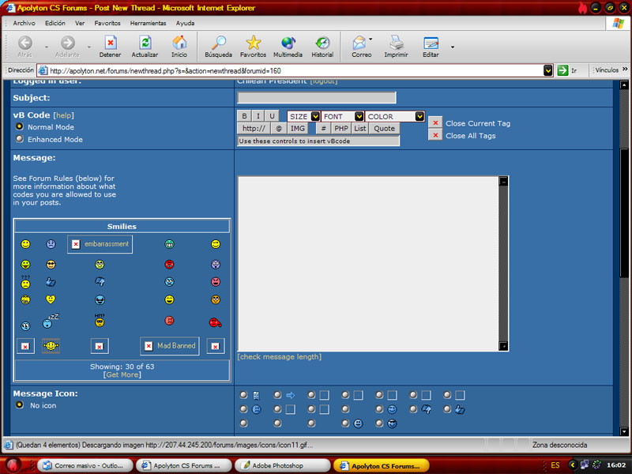The image size is (632, 474).
Task: Select the Normal Mode radio button
Action: coord(19,126)
